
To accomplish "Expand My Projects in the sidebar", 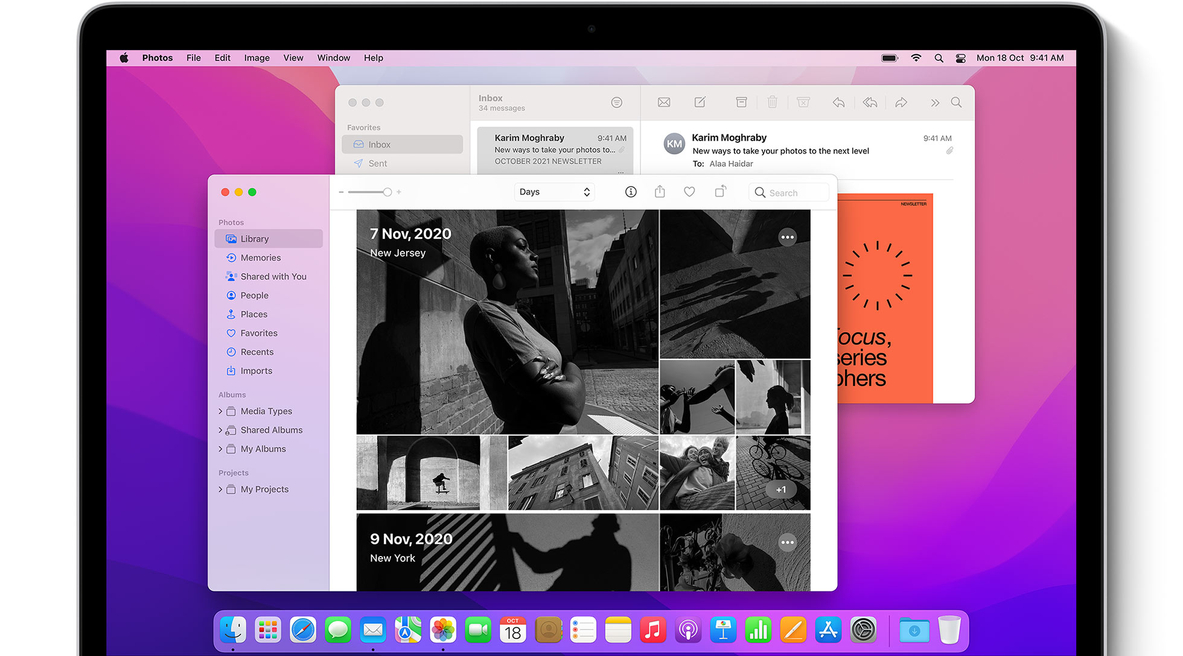I will 220,490.
